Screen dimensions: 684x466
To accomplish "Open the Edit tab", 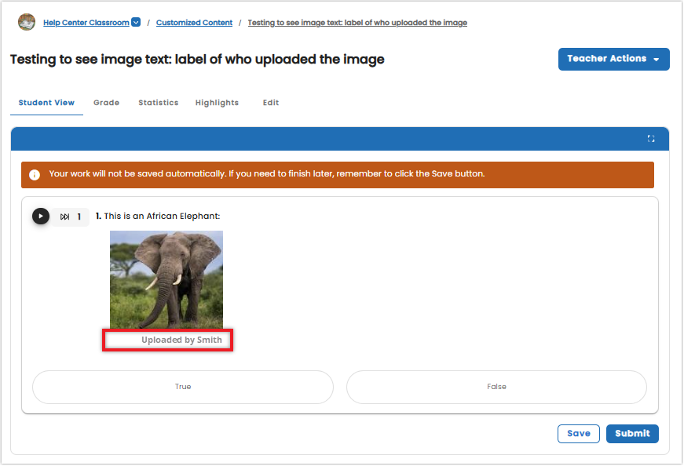I will coord(270,103).
